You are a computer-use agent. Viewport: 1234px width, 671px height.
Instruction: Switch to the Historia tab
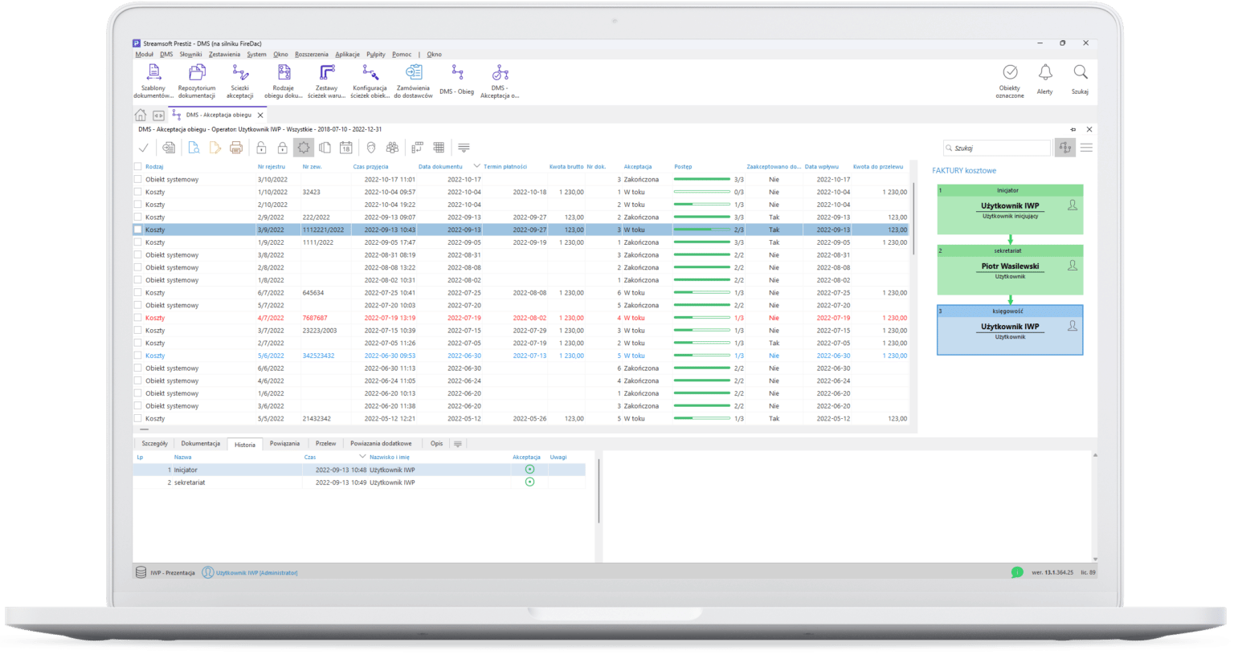tap(244, 443)
